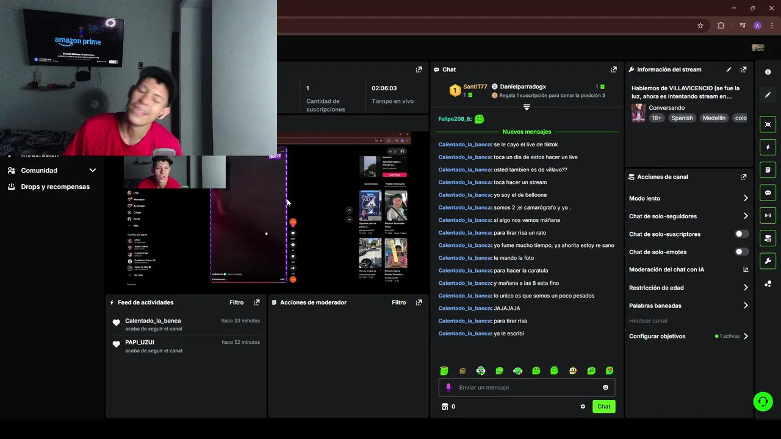Click the camera stream sidebar icon
The image size is (781, 439).
click(x=768, y=238)
